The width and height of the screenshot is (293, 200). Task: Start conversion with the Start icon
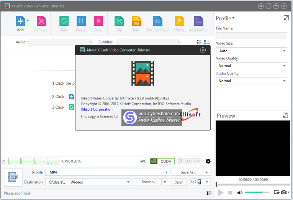(64, 21)
